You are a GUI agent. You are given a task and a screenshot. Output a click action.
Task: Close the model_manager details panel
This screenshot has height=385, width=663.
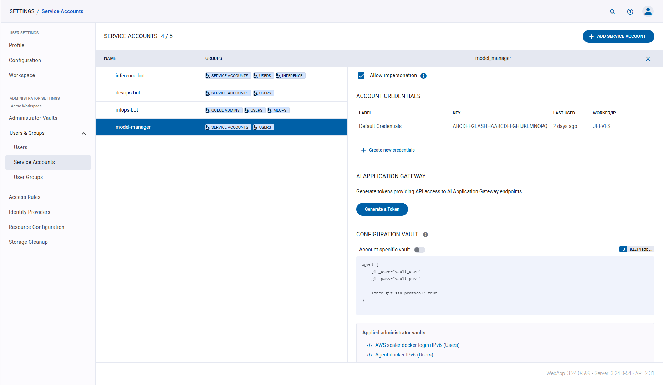648,58
